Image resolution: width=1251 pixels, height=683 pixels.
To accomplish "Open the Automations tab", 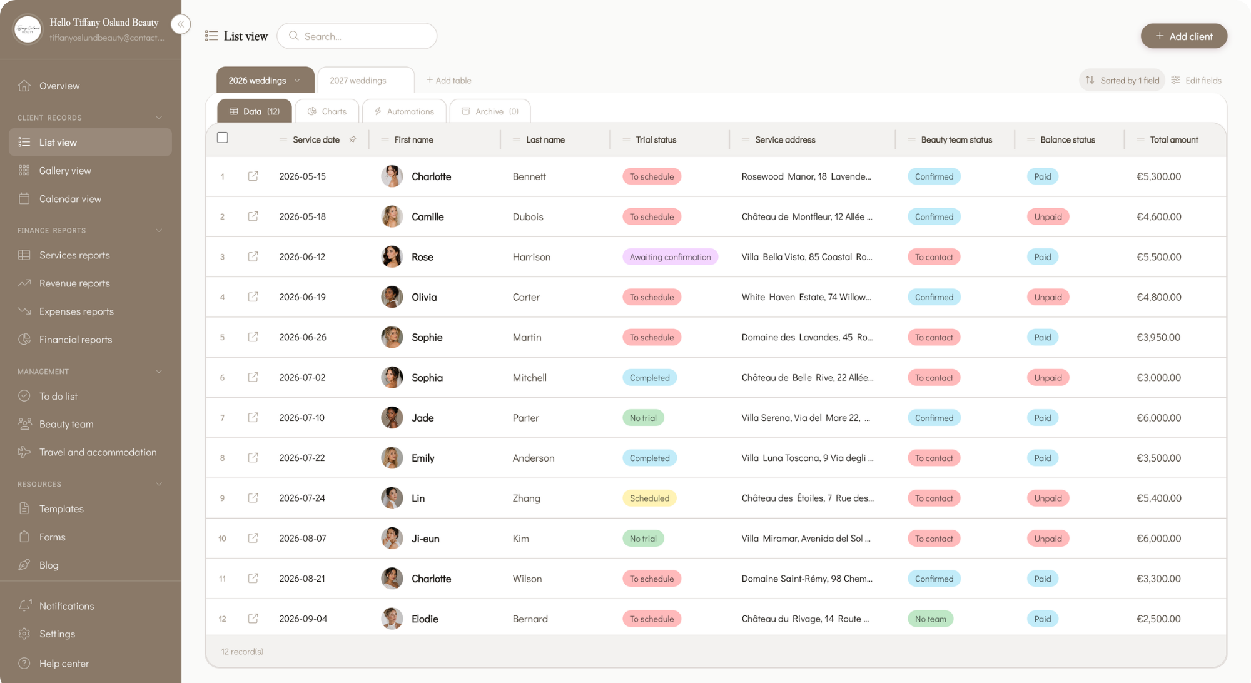I will (404, 111).
